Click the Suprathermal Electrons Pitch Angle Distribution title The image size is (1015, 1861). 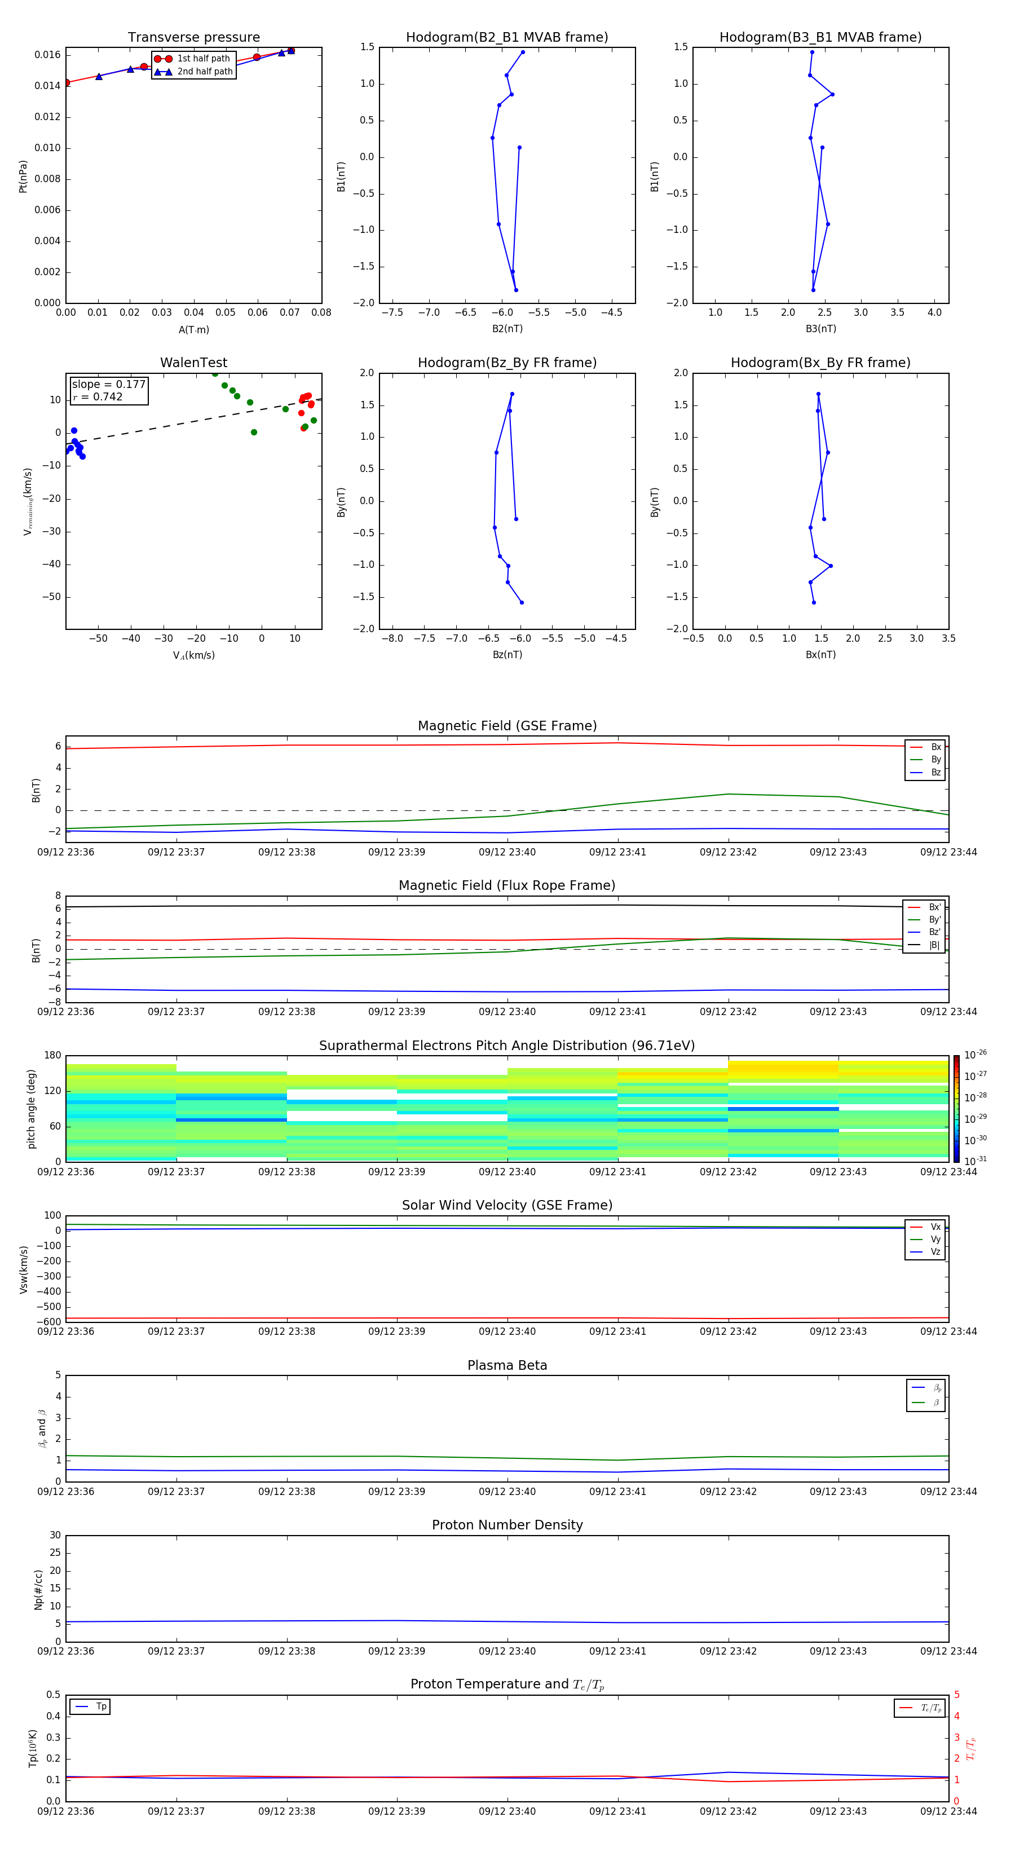click(x=507, y=1046)
